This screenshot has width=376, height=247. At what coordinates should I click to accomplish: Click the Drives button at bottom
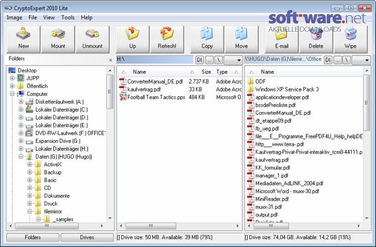point(87,237)
